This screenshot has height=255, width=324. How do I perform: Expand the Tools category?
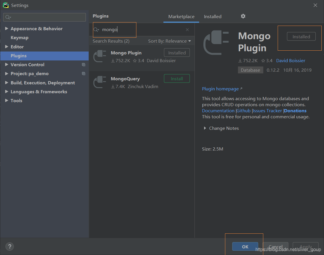[x=7, y=100]
